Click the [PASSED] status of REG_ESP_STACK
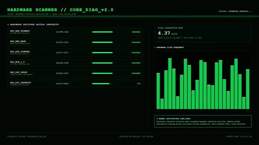This screenshot has height=145, width=259. pyautogui.click(x=136, y=73)
